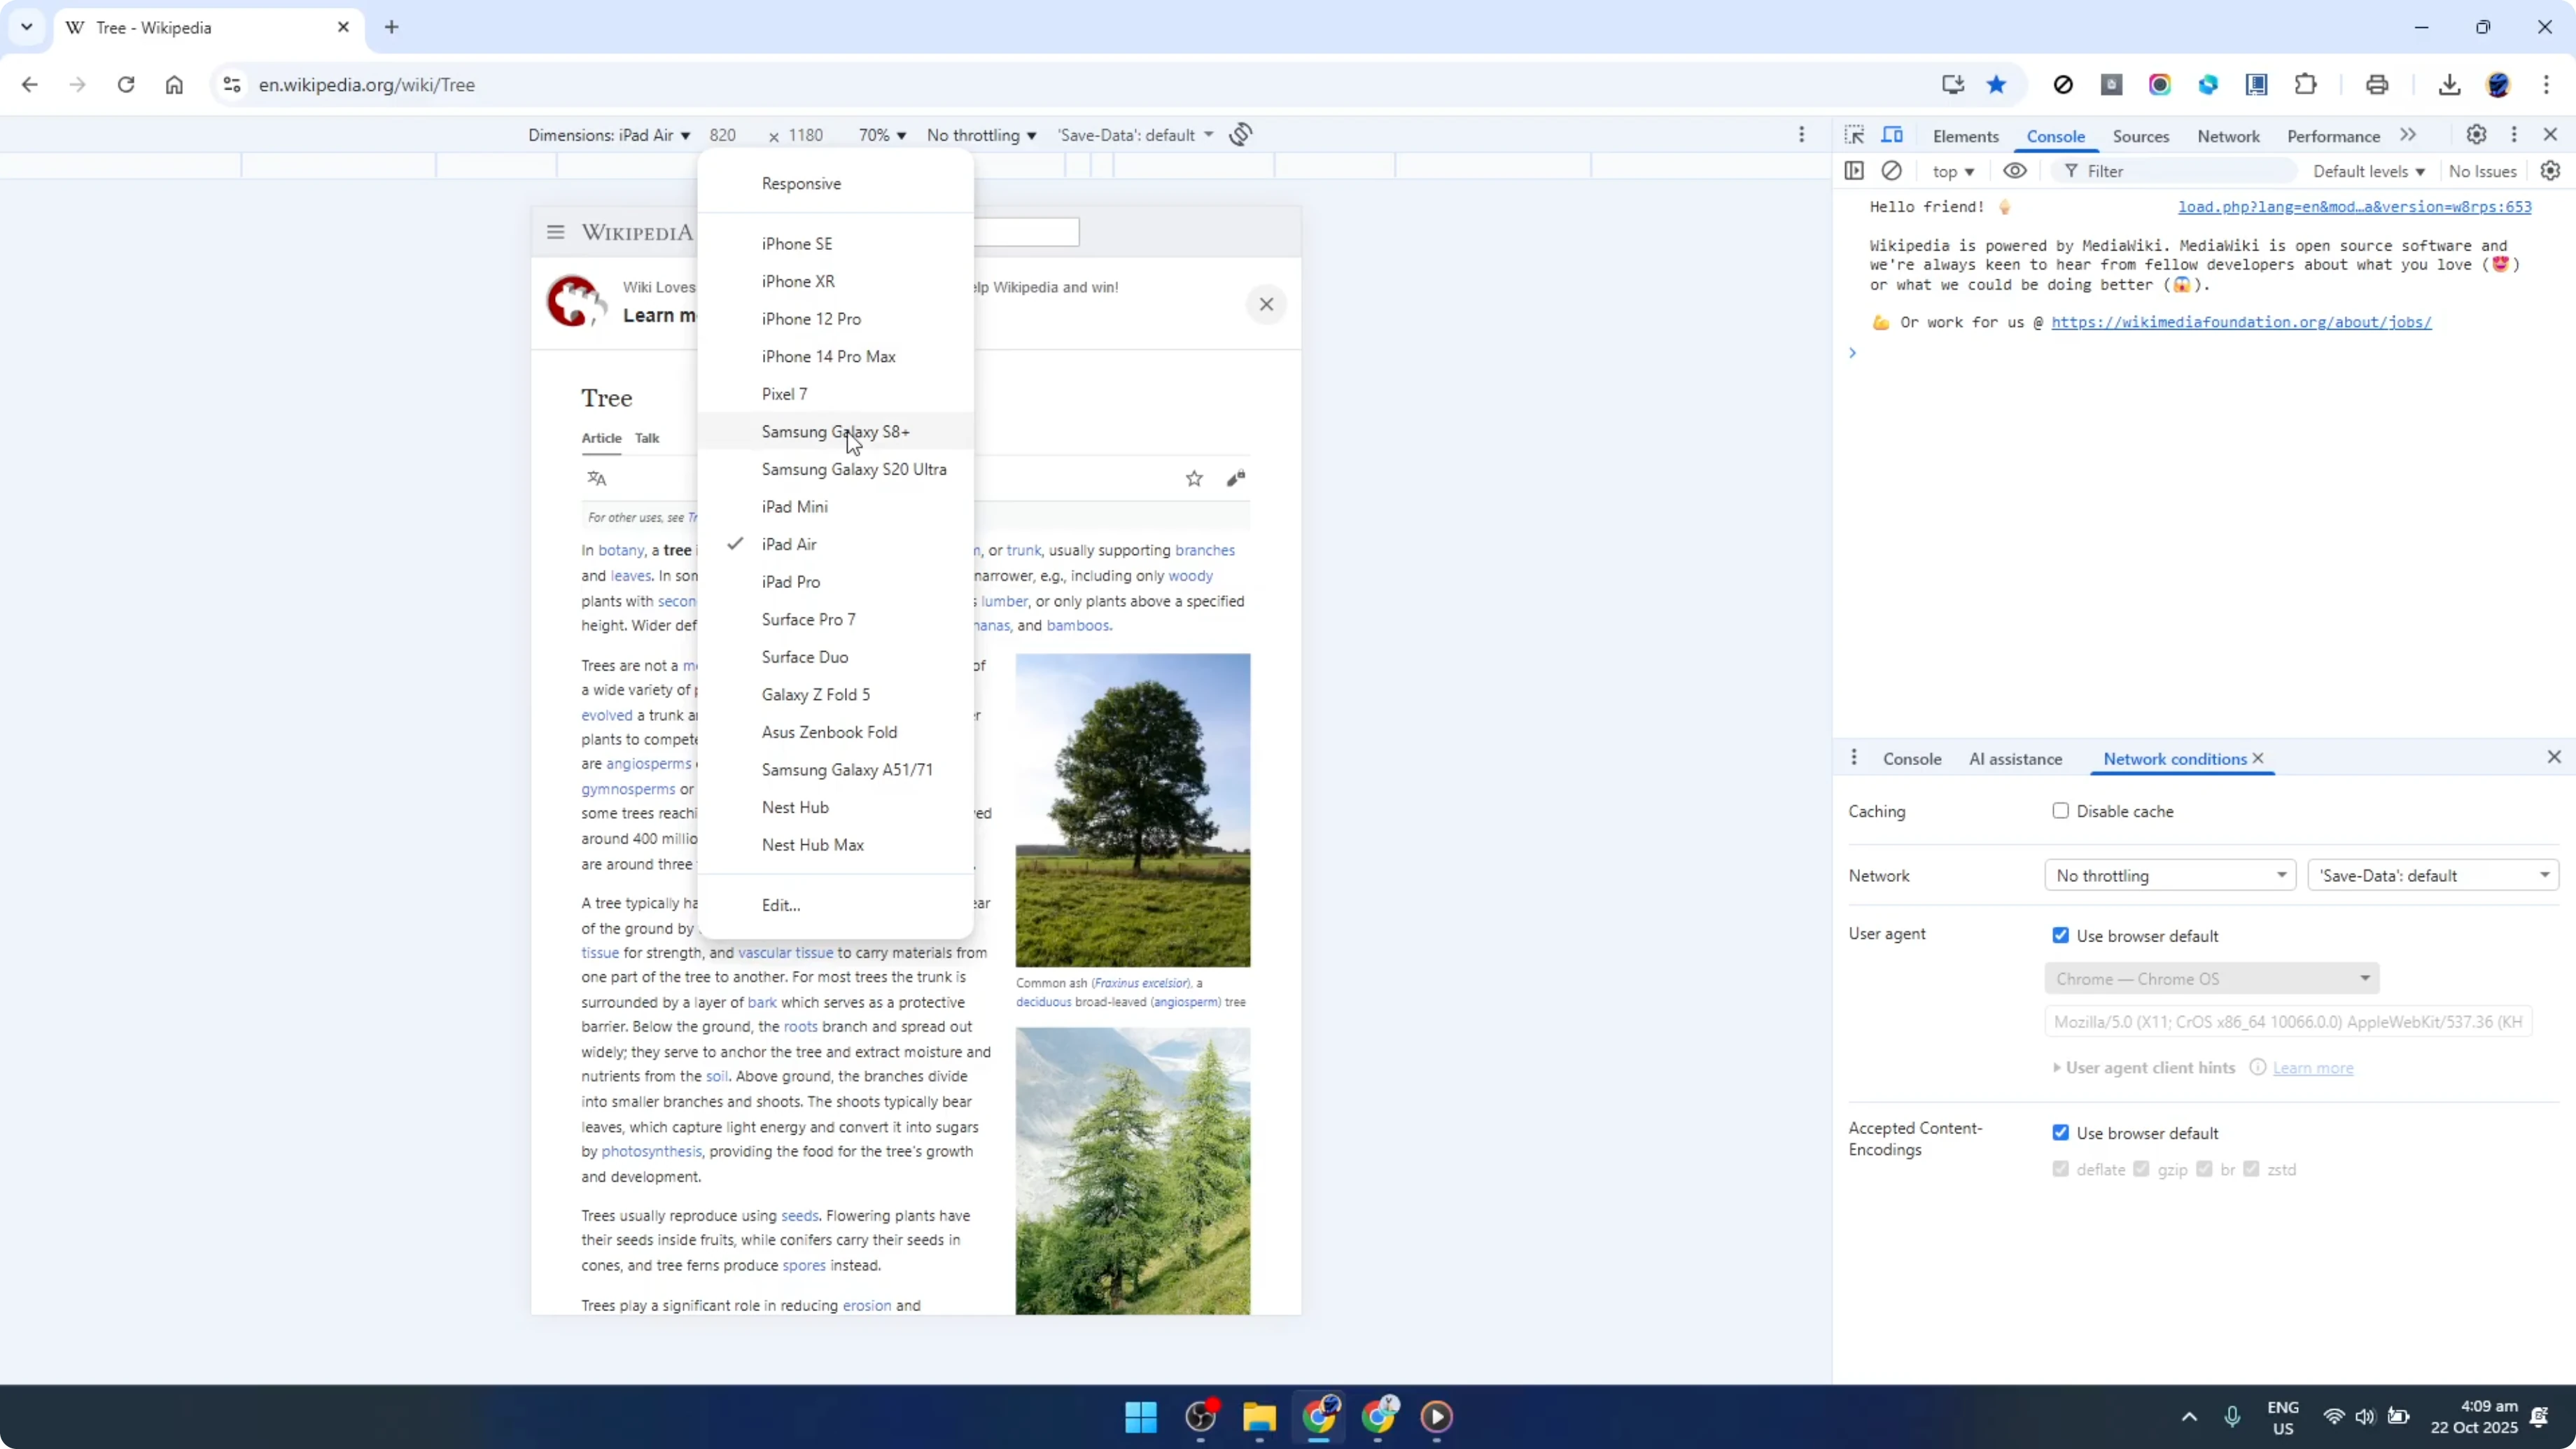Select the inspect element tool in DevTools
The height and width of the screenshot is (1449, 2576).
(1854, 135)
